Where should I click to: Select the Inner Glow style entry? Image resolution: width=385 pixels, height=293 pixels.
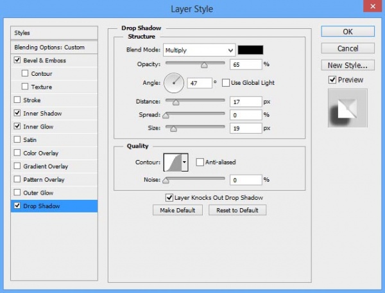pos(54,127)
